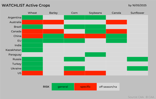Select the Sunflower column header
The image size is (156, 99).
[x=137, y=13]
